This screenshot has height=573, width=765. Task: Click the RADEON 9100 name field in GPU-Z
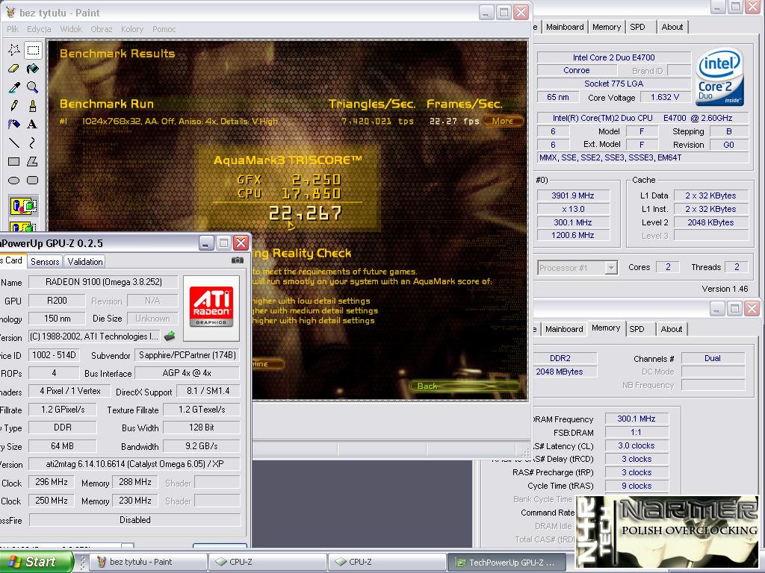coord(103,282)
